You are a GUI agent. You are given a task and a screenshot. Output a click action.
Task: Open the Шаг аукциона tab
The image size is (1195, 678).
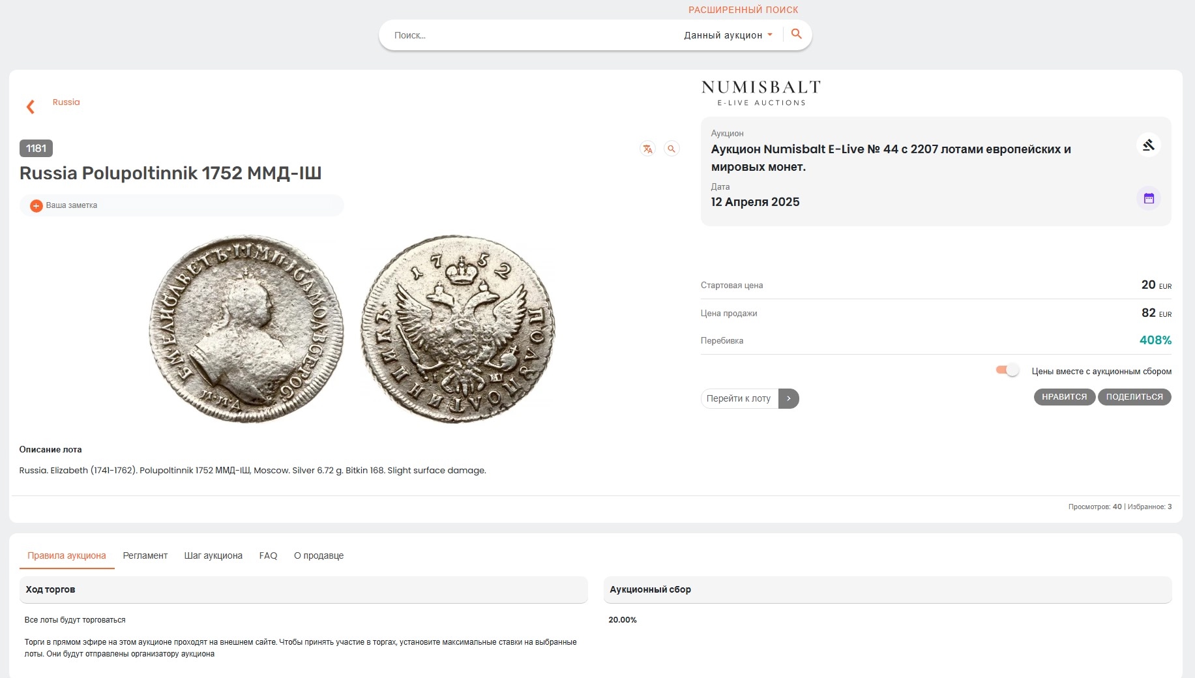[x=213, y=555]
